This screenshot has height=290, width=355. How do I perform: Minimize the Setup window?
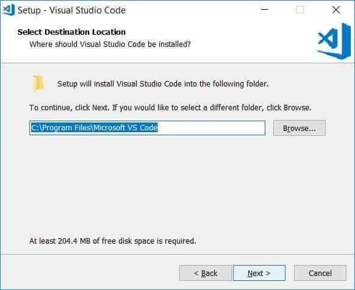point(265,10)
